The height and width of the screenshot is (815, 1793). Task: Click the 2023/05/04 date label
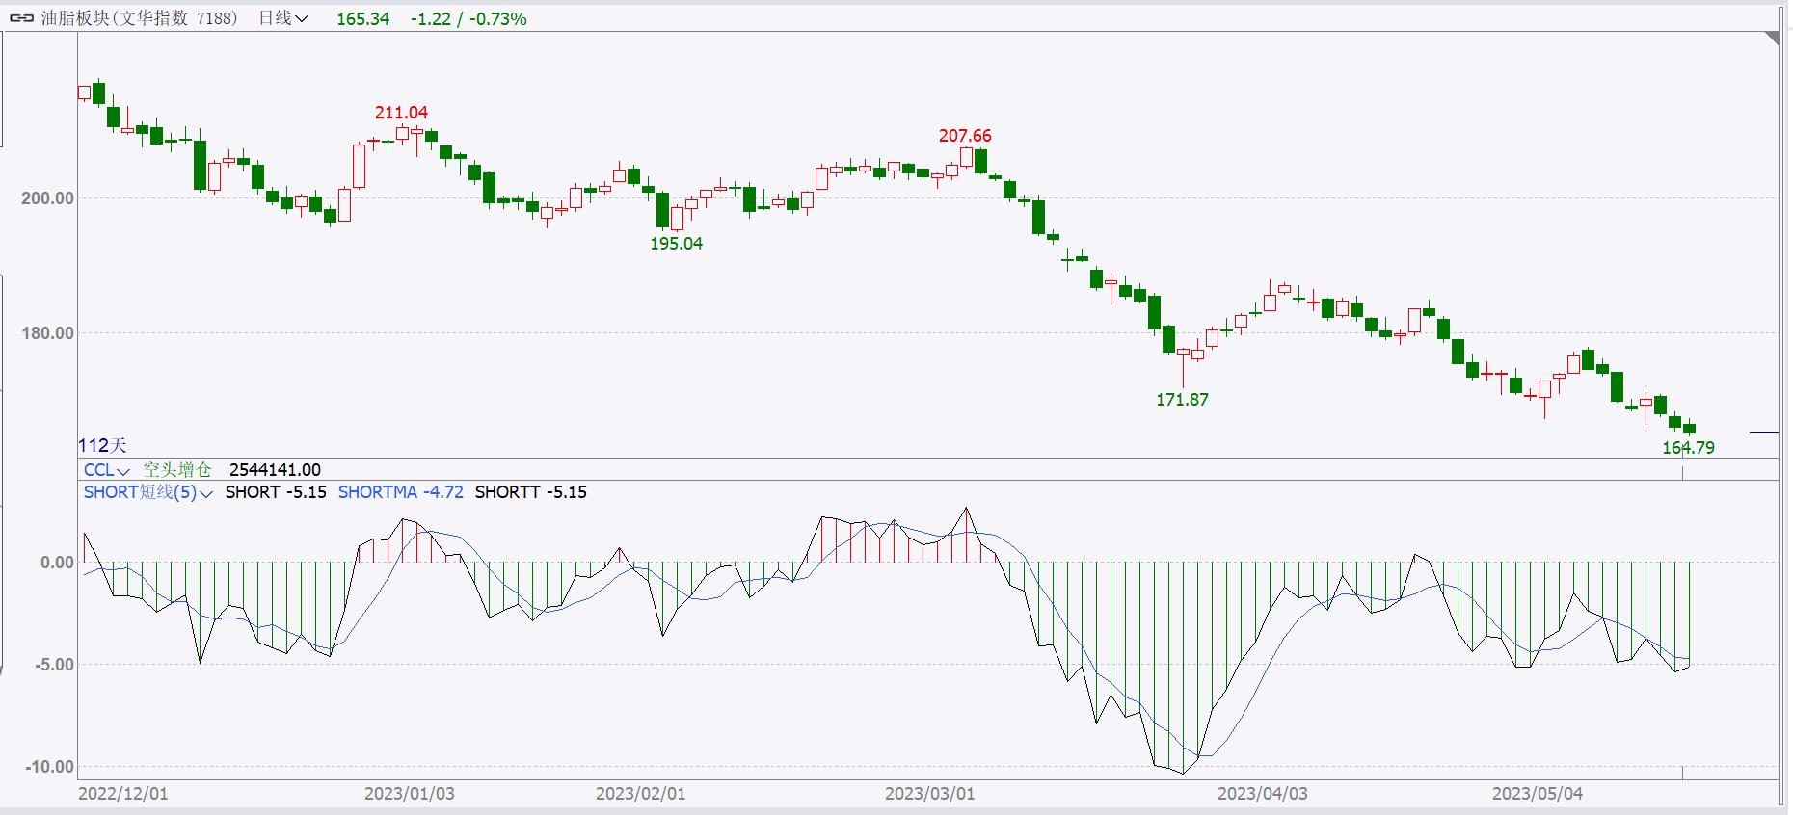1538,794
